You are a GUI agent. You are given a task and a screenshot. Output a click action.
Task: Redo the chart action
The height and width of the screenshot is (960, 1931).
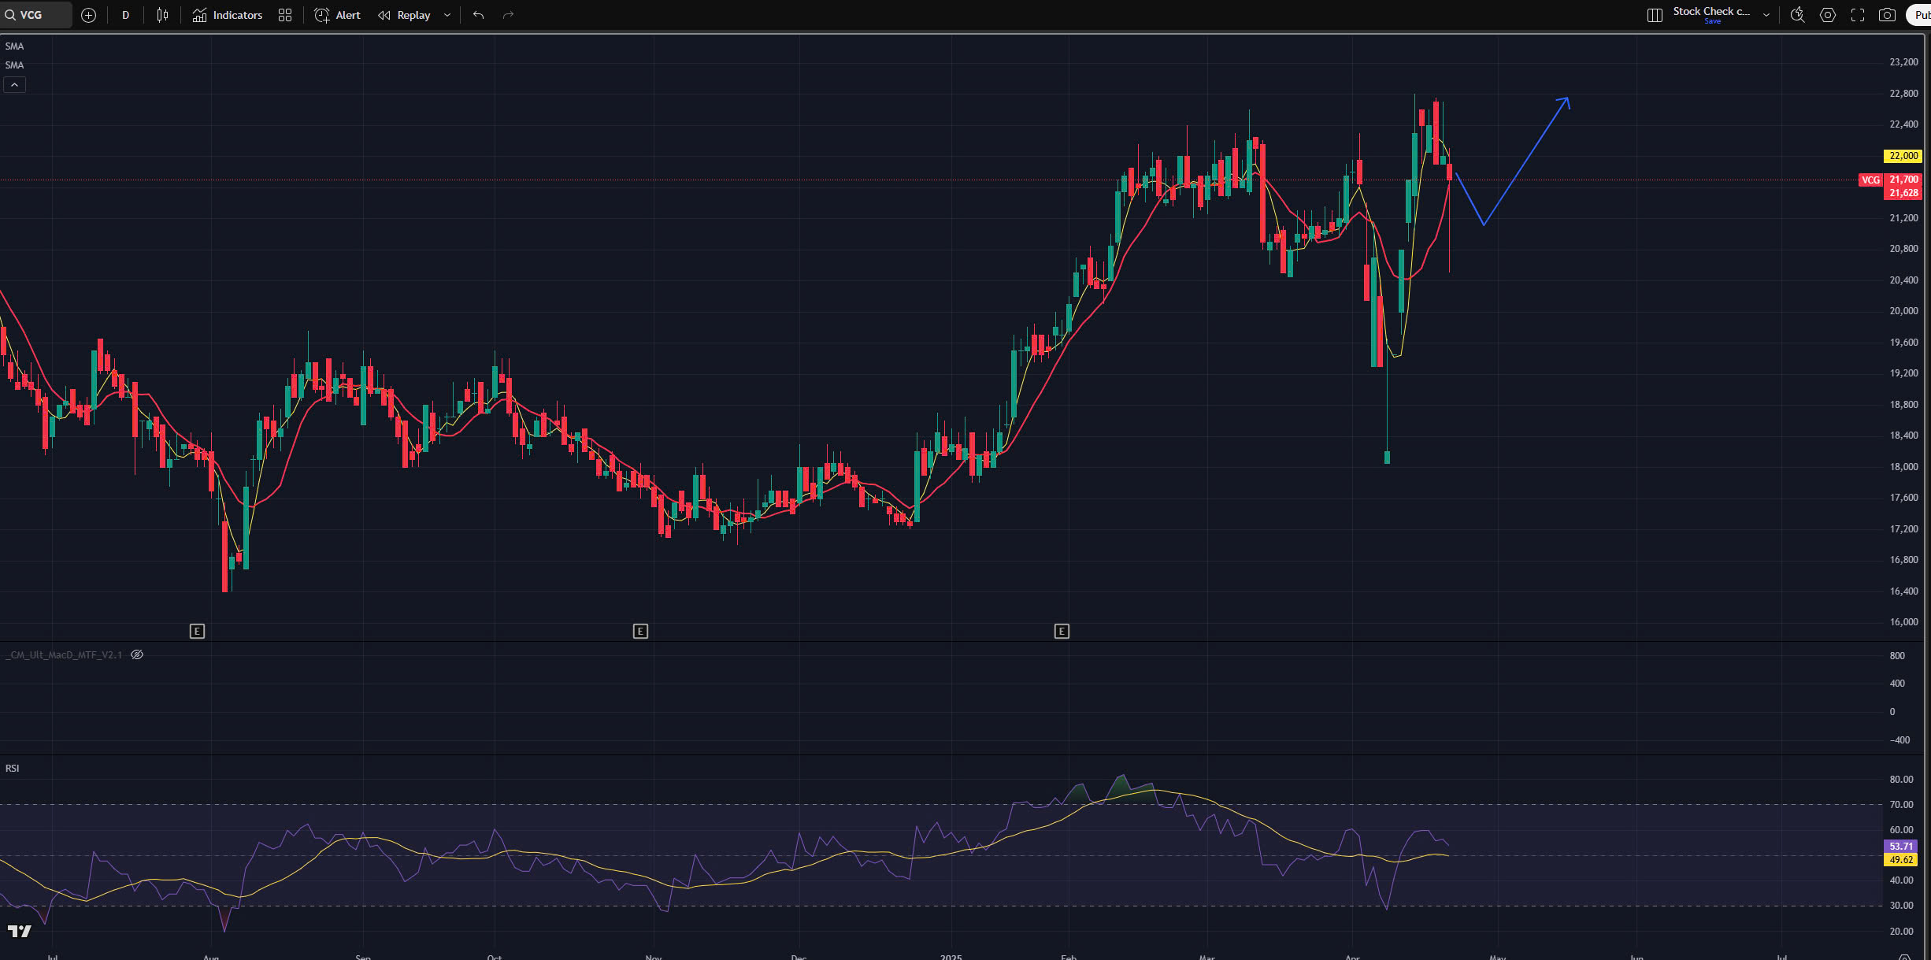pos(507,14)
